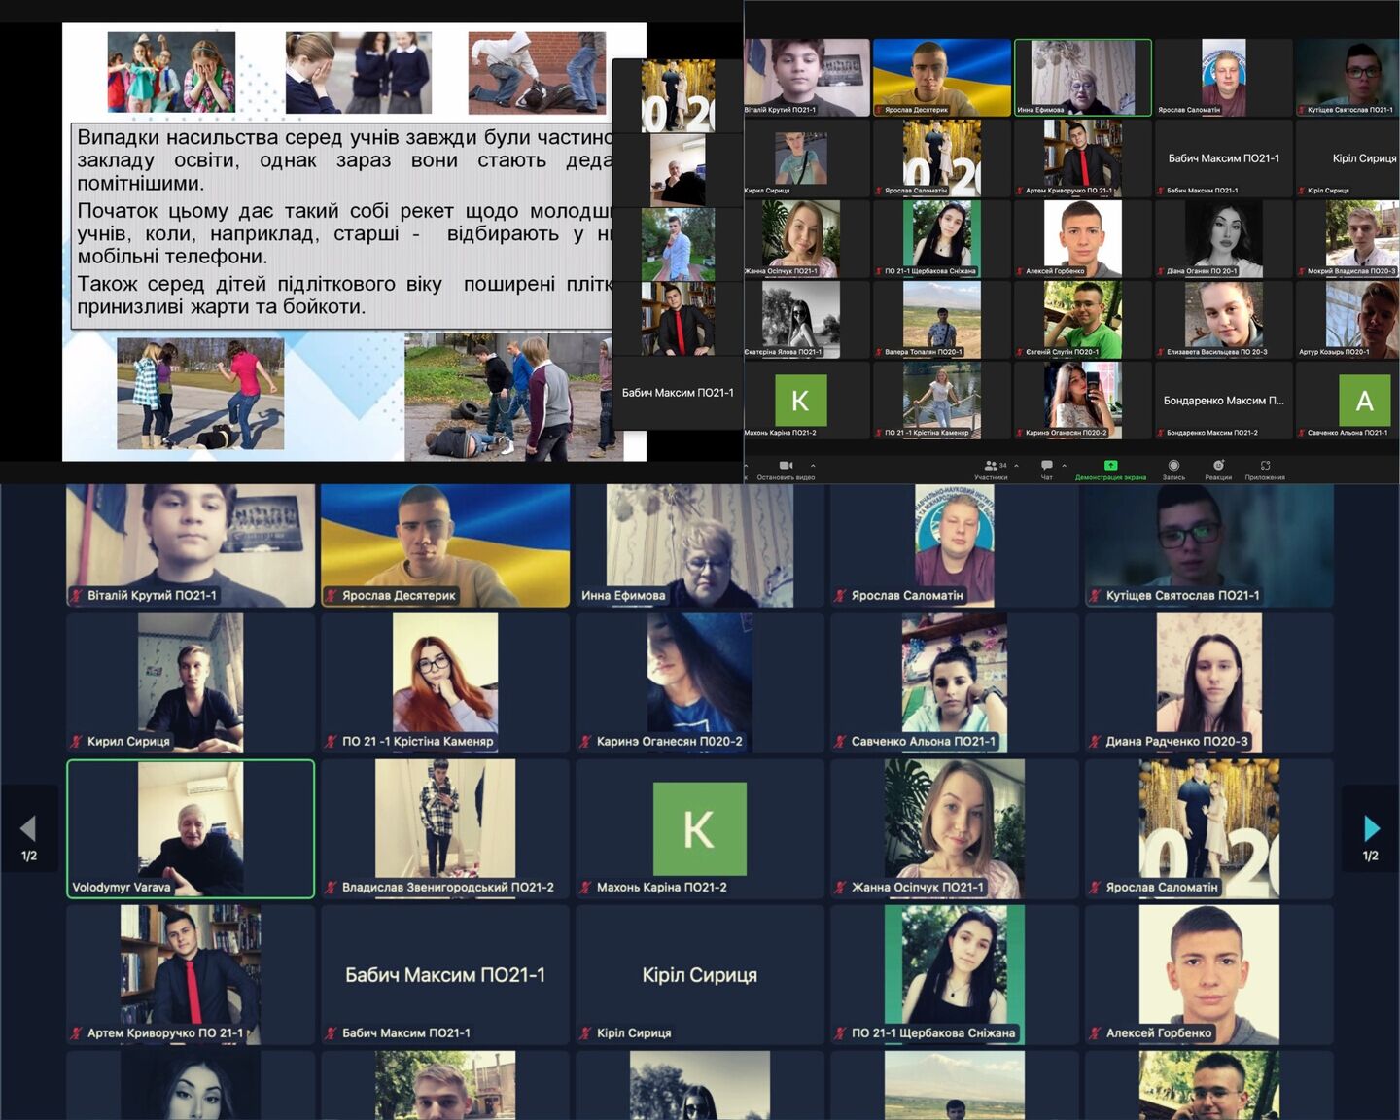Go to next gallery page arrow

coord(1371,828)
